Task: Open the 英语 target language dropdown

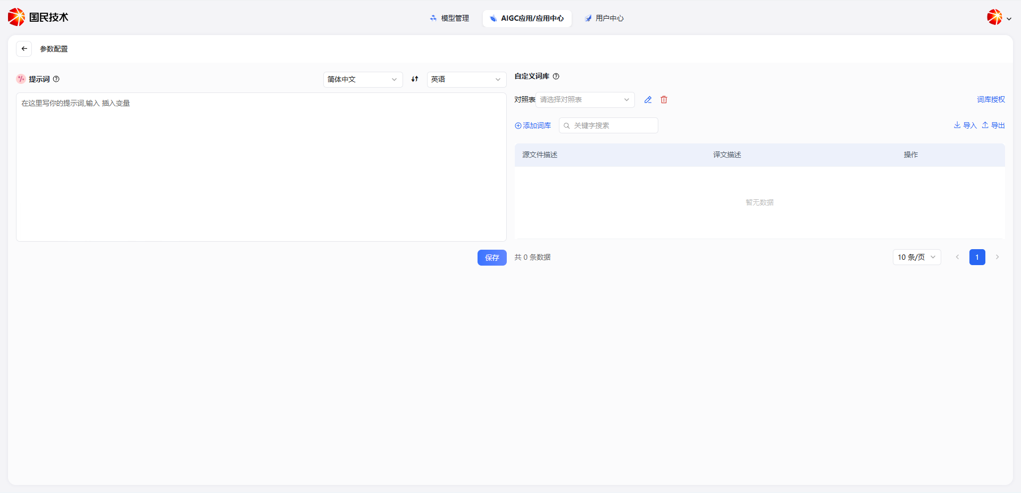Action: (x=466, y=80)
